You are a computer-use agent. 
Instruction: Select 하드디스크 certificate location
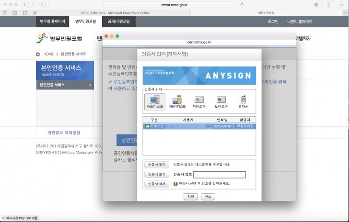[154, 101]
